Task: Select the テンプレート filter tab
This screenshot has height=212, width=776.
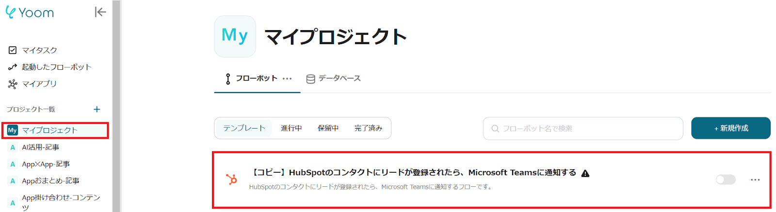Action: [244, 128]
